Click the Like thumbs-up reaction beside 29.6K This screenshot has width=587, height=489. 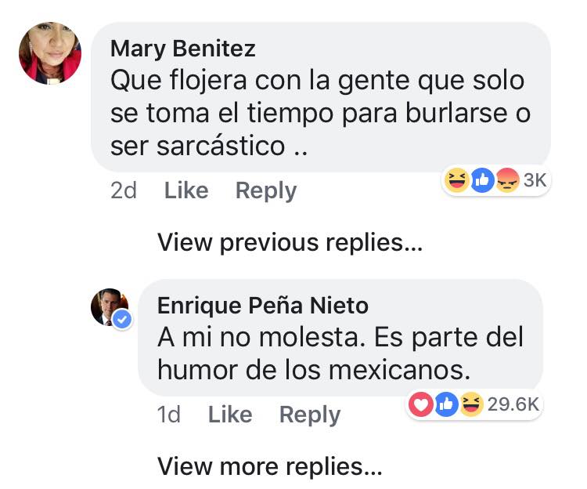(x=446, y=404)
